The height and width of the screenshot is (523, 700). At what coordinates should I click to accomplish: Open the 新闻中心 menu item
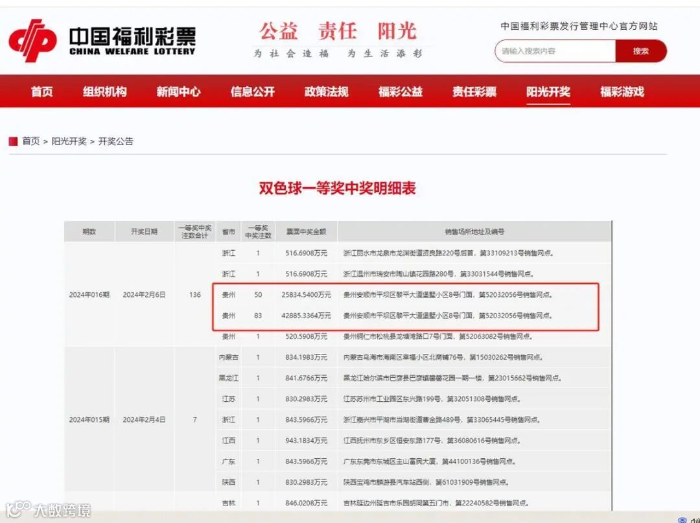click(179, 92)
